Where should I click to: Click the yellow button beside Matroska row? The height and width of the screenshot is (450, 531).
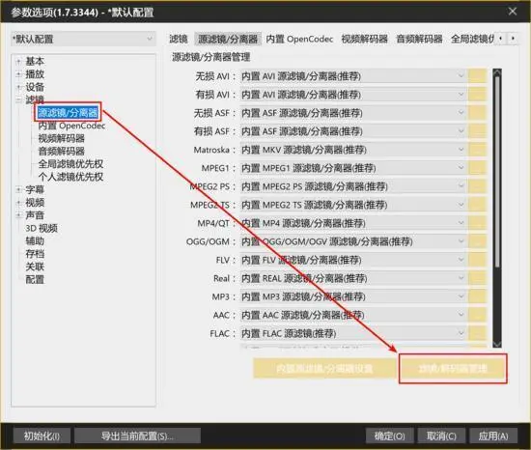tap(477, 150)
